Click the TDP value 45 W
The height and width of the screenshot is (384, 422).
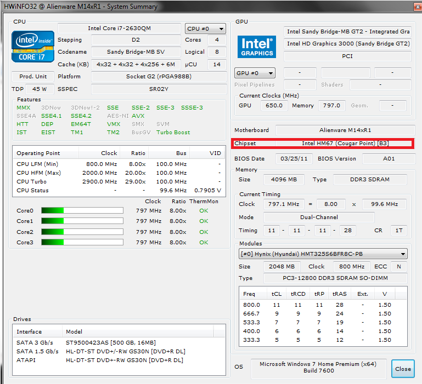coord(40,89)
